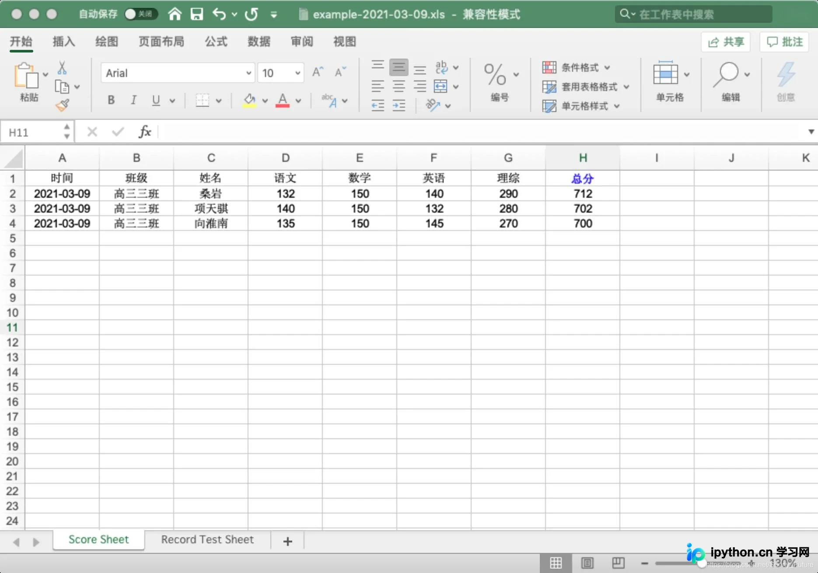Apply center horizontal alignment
The width and height of the screenshot is (818, 573).
click(x=399, y=86)
